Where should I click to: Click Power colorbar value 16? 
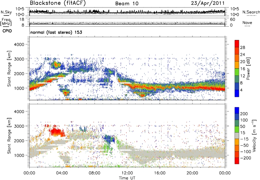(x=242, y=69)
